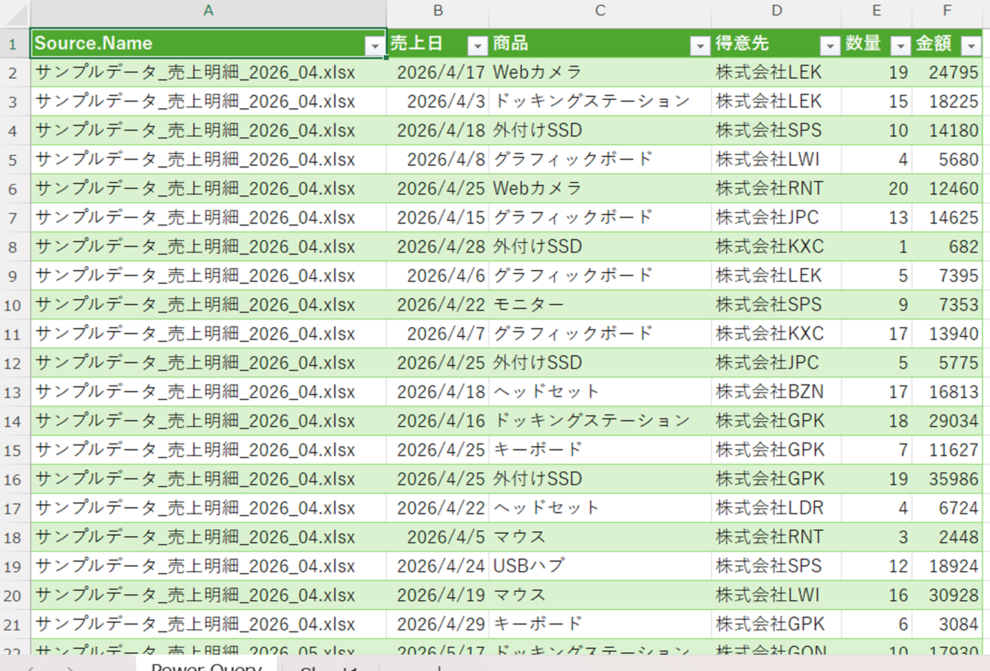The width and height of the screenshot is (990, 671).
Task: Expand the 商品 filter dropdown arrow
Action: 700,45
